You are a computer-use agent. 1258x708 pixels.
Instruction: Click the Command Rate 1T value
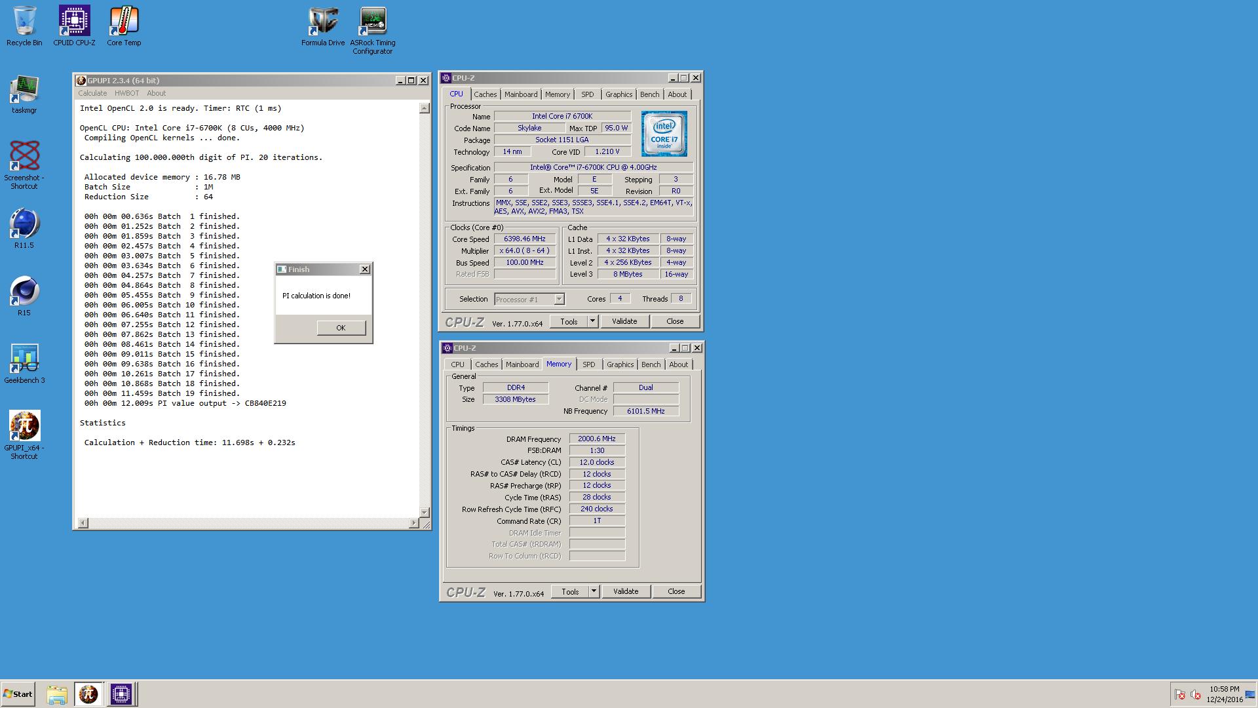click(x=597, y=521)
